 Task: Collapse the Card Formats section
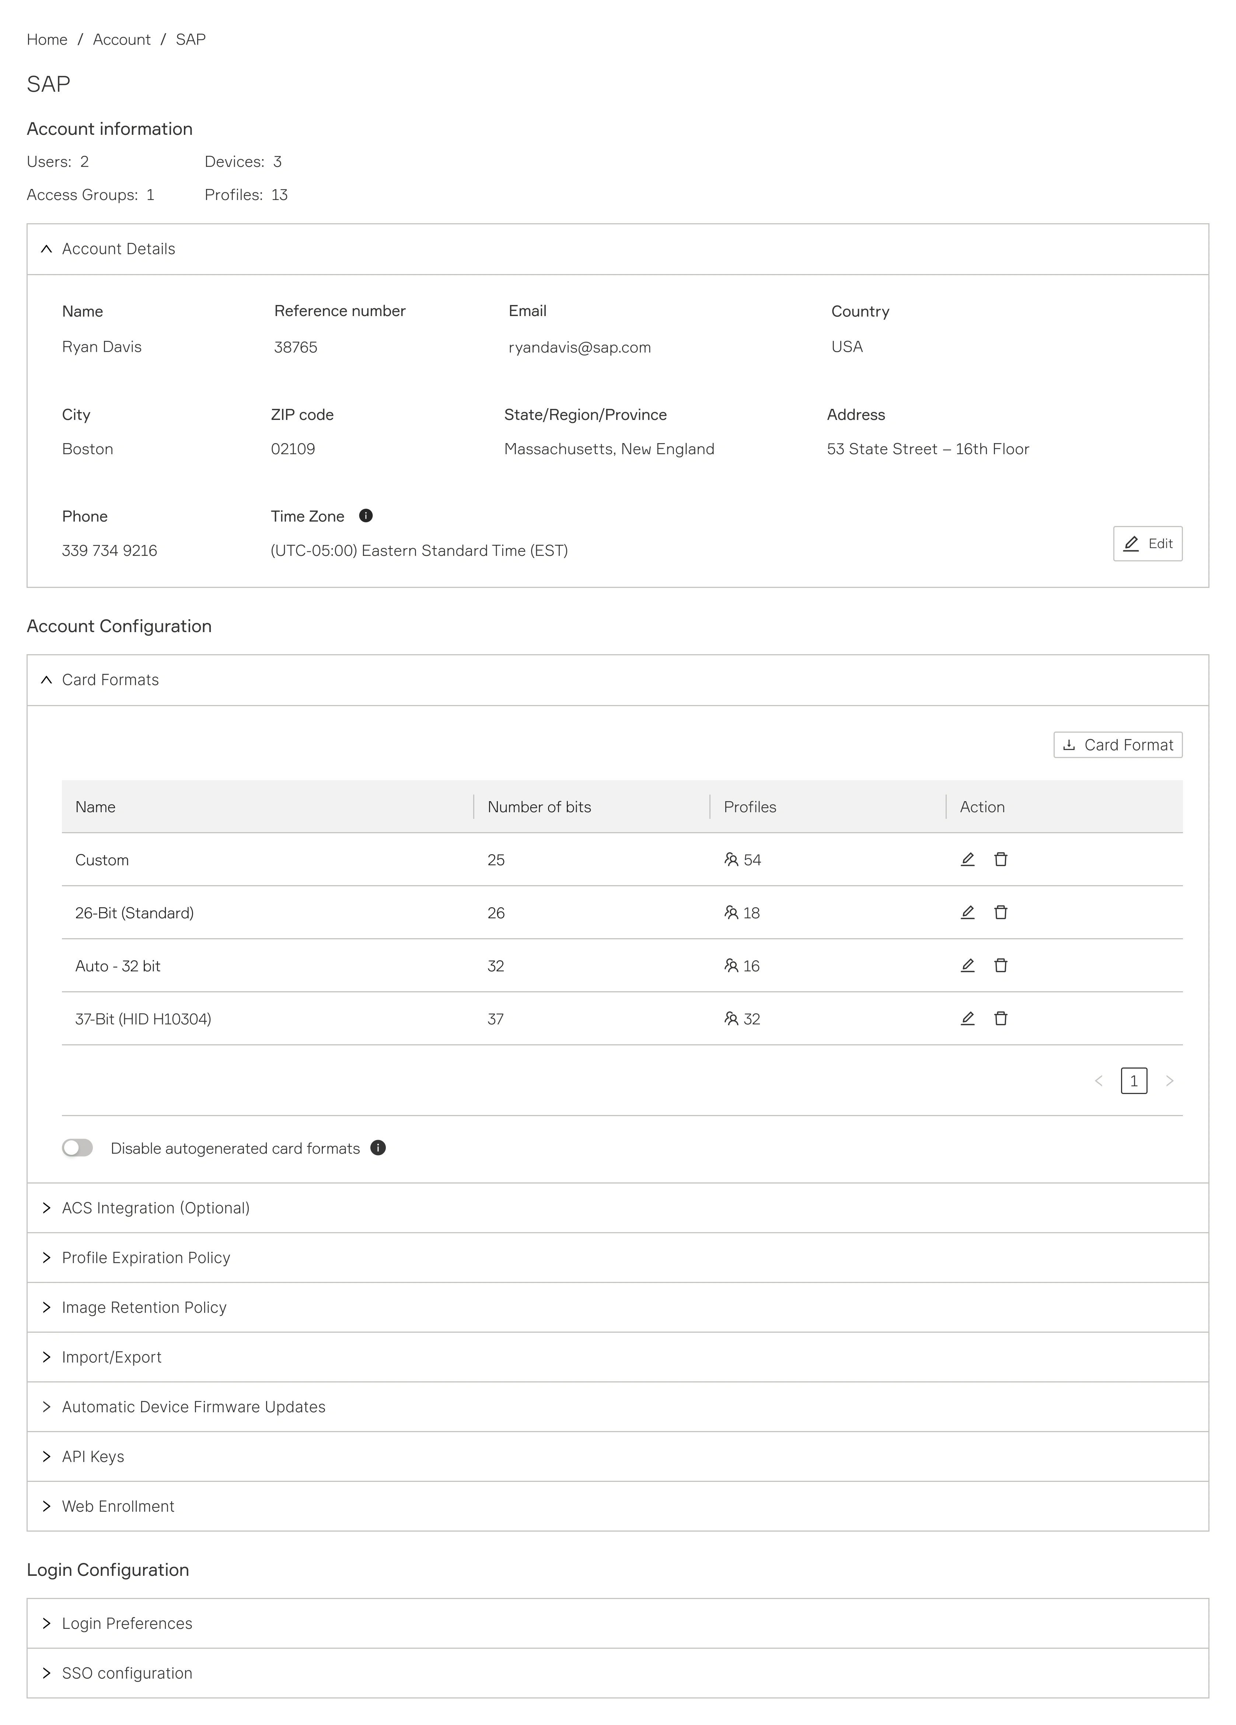618,680
